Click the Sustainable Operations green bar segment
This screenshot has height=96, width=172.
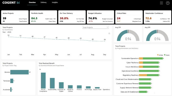click(x=153, y=58)
